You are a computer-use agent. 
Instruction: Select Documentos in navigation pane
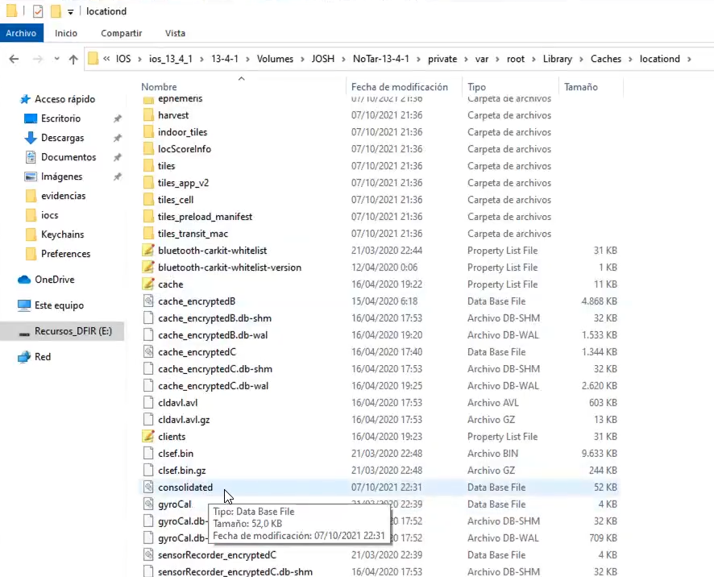point(68,157)
